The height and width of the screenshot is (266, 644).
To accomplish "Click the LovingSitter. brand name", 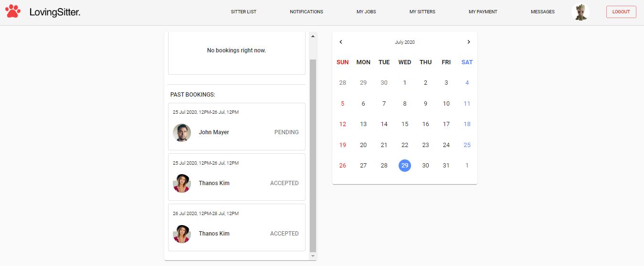I will click(55, 12).
